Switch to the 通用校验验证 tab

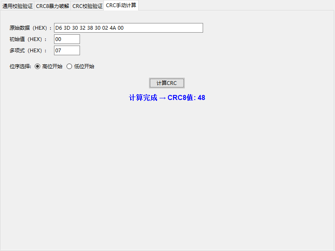pyautogui.click(x=18, y=6)
